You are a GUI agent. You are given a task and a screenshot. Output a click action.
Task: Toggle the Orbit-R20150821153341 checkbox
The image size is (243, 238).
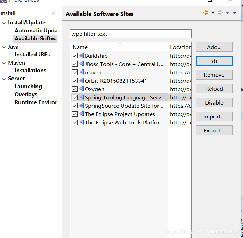pos(75,81)
